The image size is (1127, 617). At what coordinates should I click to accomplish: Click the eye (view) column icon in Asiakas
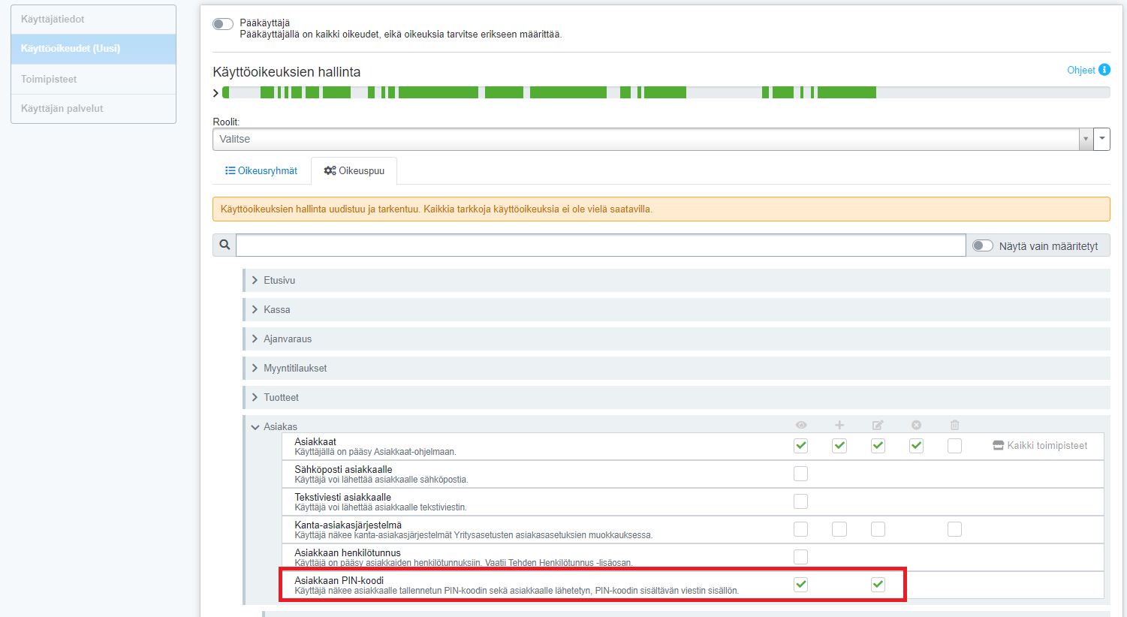[801, 425]
